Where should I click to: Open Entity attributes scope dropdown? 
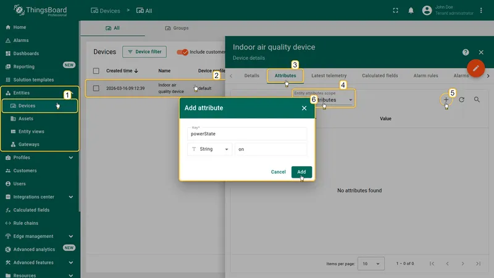pos(324,98)
